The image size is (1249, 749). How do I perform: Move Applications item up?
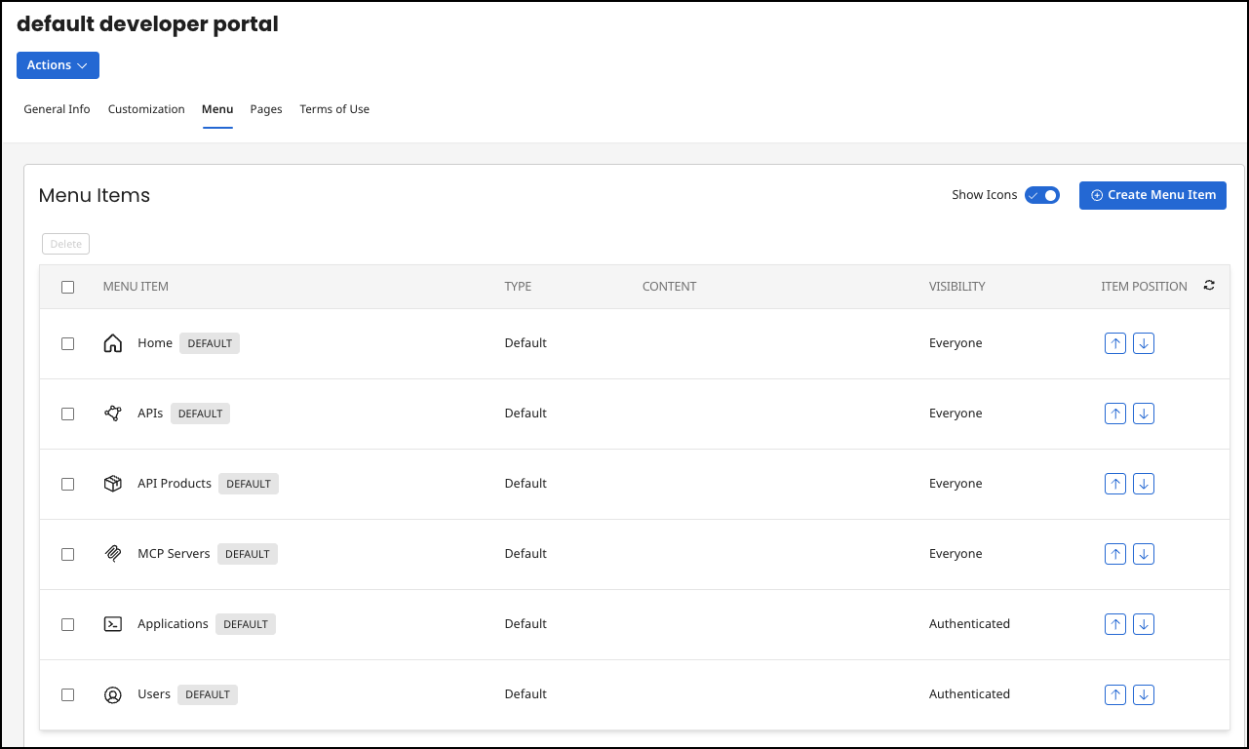[1115, 624]
